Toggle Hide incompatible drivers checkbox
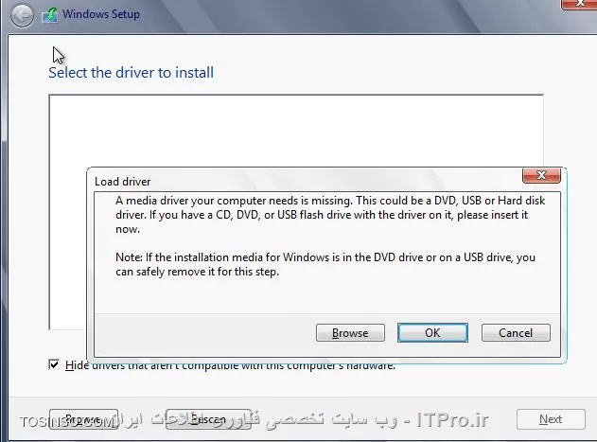The image size is (597, 442). tap(54, 364)
